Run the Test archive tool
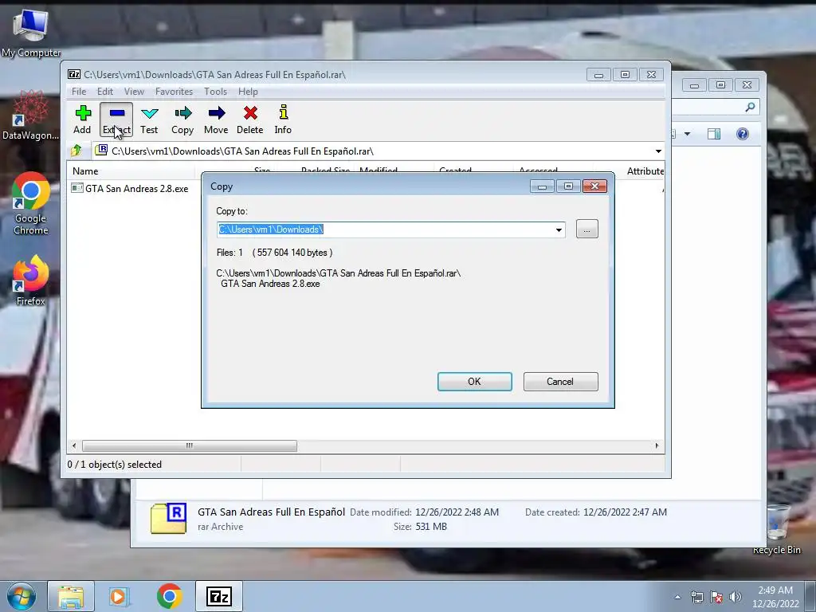Screen dimensions: 816x612 coord(149,120)
